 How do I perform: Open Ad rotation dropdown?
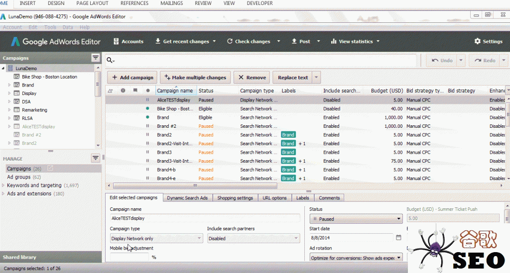[x=356, y=258]
